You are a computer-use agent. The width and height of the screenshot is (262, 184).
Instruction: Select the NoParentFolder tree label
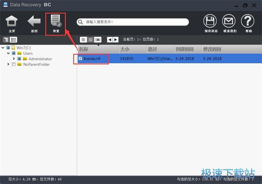pyautogui.click(x=36, y=64)
